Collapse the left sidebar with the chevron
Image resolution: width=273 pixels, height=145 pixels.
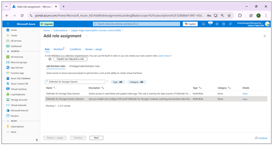[37, 140]
